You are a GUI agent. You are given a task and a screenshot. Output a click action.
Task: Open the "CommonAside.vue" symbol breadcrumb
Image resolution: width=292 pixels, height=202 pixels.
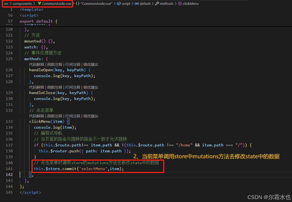(96, 3)
